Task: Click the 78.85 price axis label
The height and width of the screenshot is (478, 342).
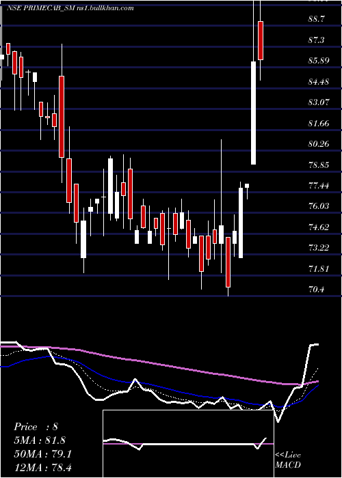Action: [x=319, y=165]
